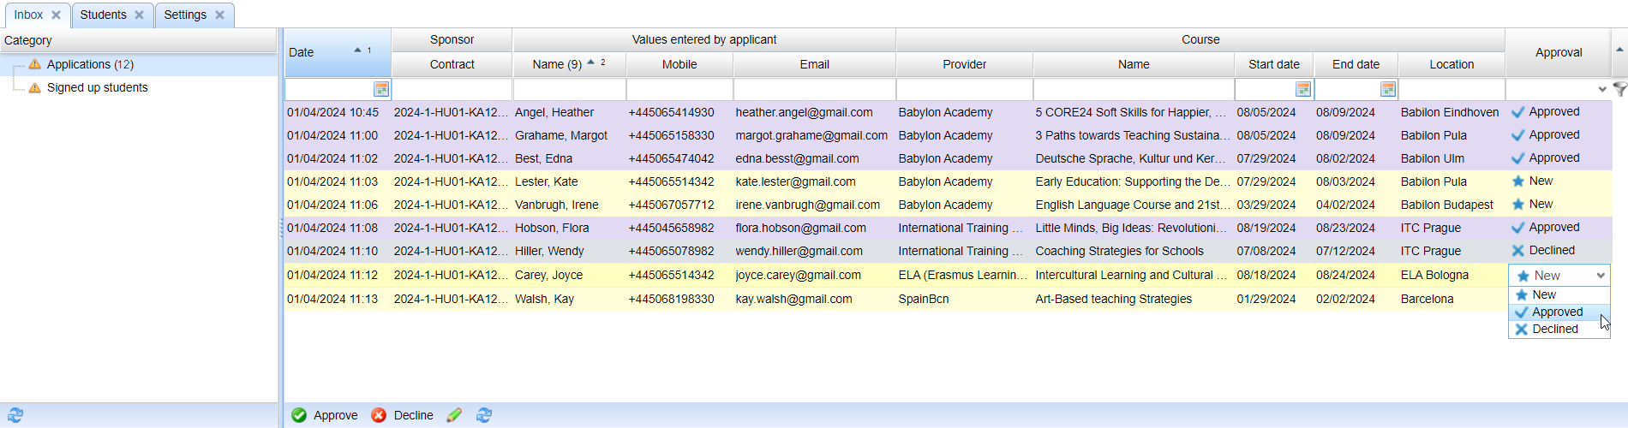Screen dimensions: 1628x428
Task: Sort by Provider column header
Action: click(964, 64)
